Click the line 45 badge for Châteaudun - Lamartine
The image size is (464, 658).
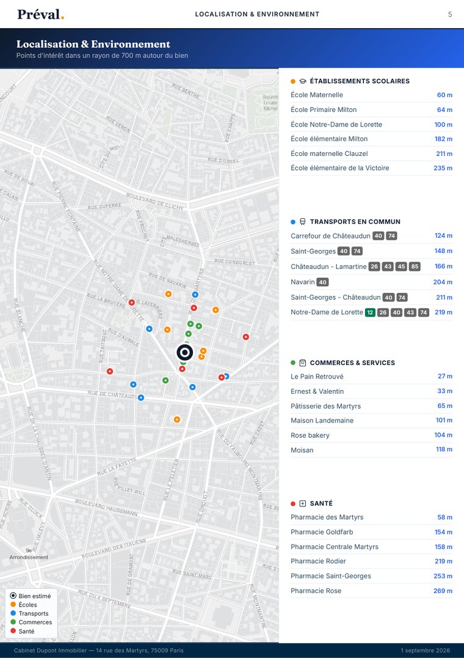click(401, 267)
